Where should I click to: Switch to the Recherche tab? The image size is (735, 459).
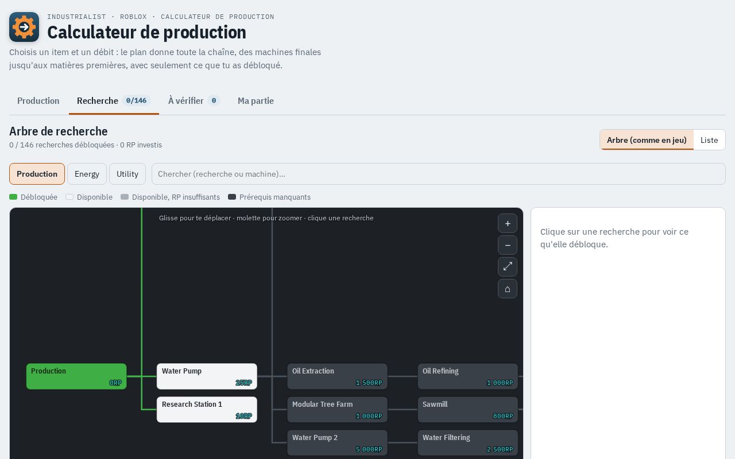(114, 101)
